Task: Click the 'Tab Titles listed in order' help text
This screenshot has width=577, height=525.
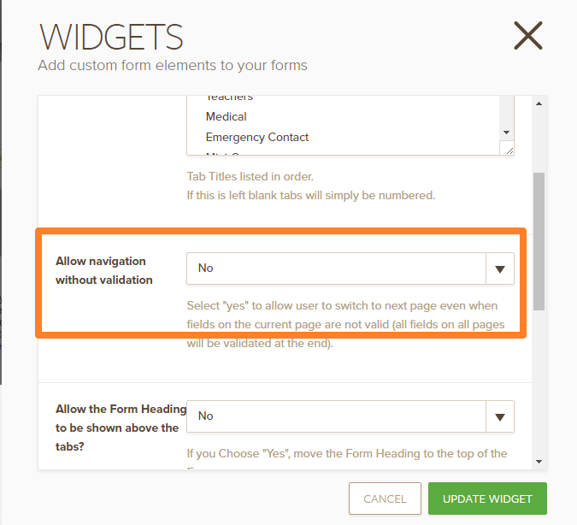Action: 250,176
